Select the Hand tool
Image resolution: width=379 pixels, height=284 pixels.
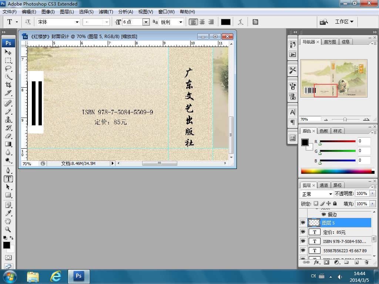(8, 221)
